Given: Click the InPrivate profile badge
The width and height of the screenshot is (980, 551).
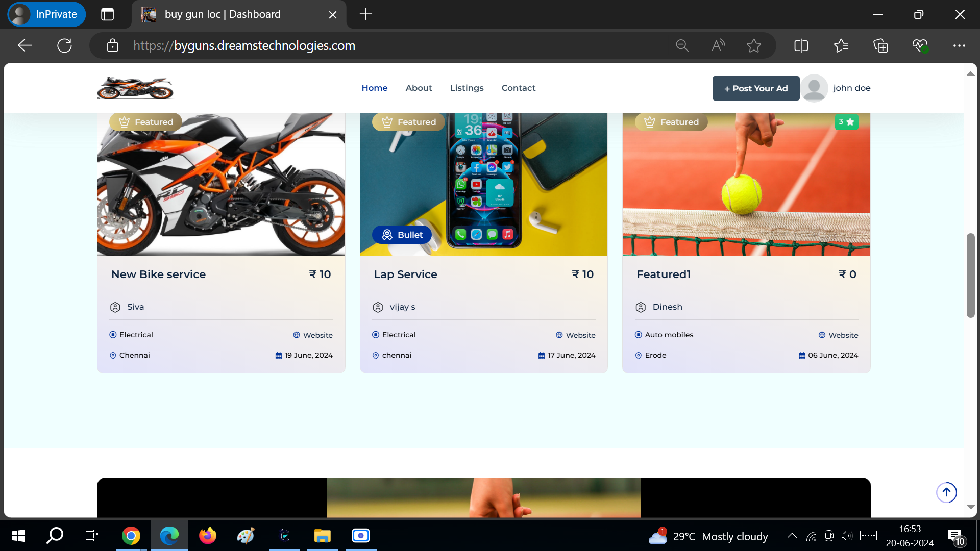Looking at the screenshot, I should 46,14.
